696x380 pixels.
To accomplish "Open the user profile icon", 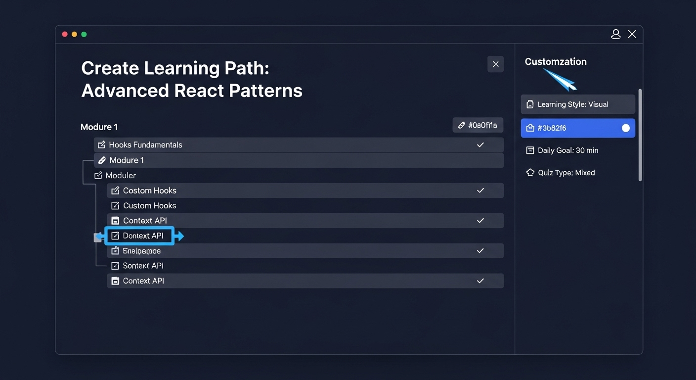I will click(615, 34).
